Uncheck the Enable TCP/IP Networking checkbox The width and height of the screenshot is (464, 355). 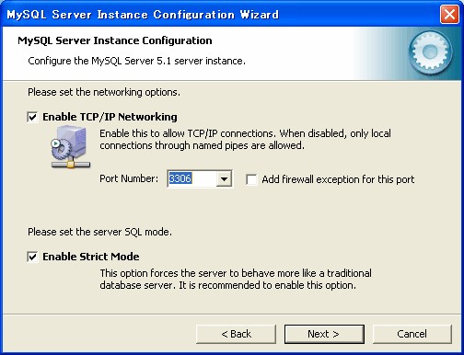(x=32, y=117)
